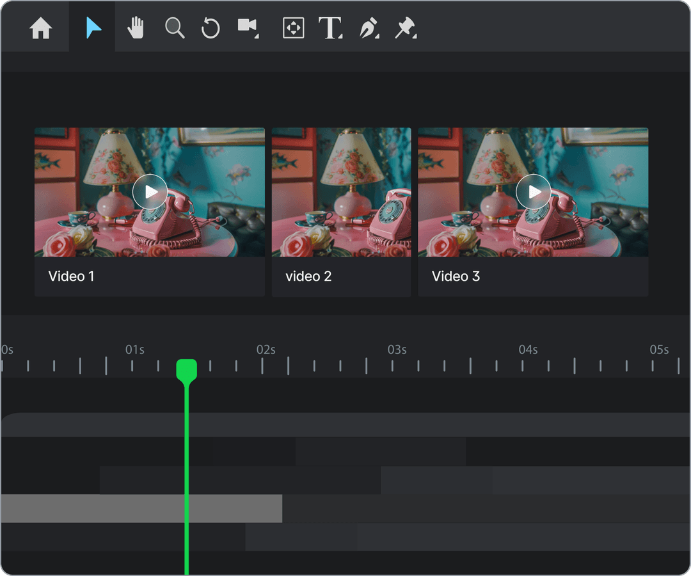Screen dimensions: 691x576
Task: Click the green playhead handle
Action: click(186, 371)
